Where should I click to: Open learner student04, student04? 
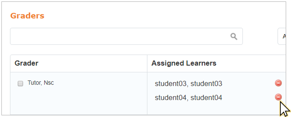coord(188,98)
